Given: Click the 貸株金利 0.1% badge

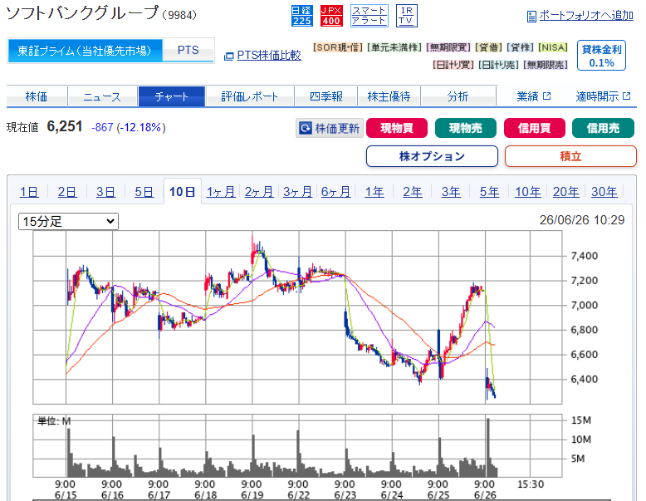Looking at the screenshot, I should [x=601, y=56].
